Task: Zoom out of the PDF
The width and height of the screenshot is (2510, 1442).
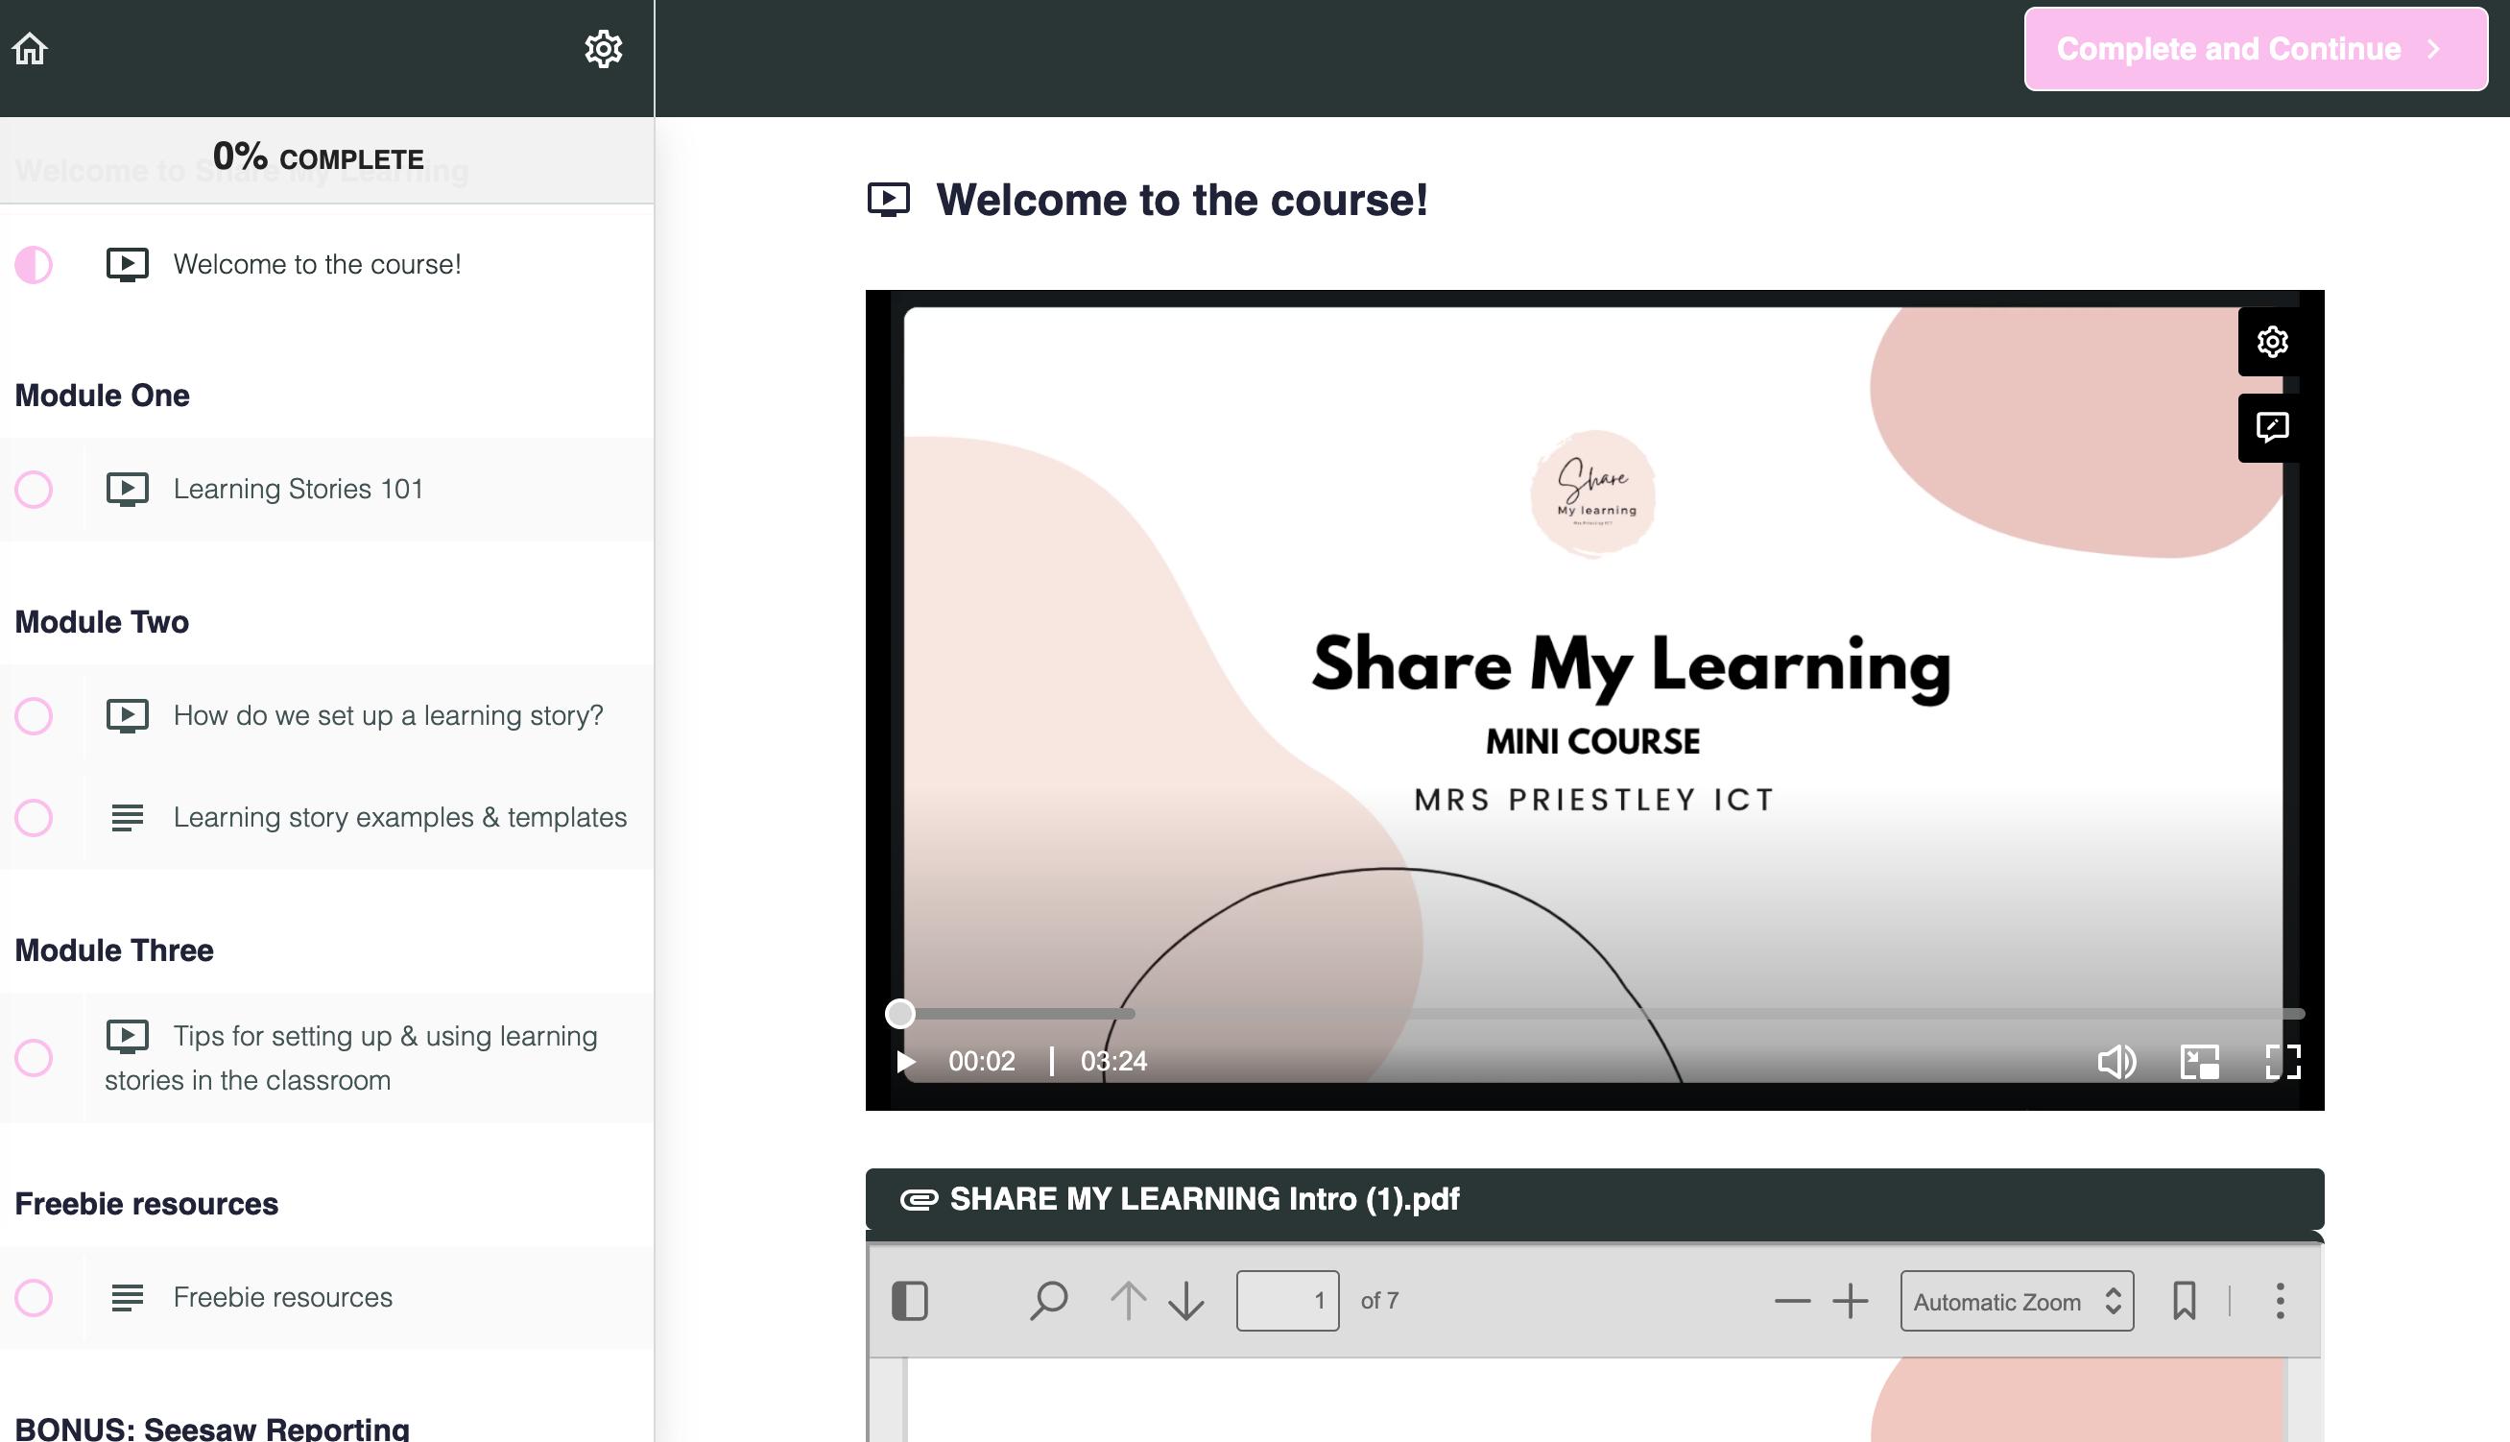Action: tap(1792, 1302)
